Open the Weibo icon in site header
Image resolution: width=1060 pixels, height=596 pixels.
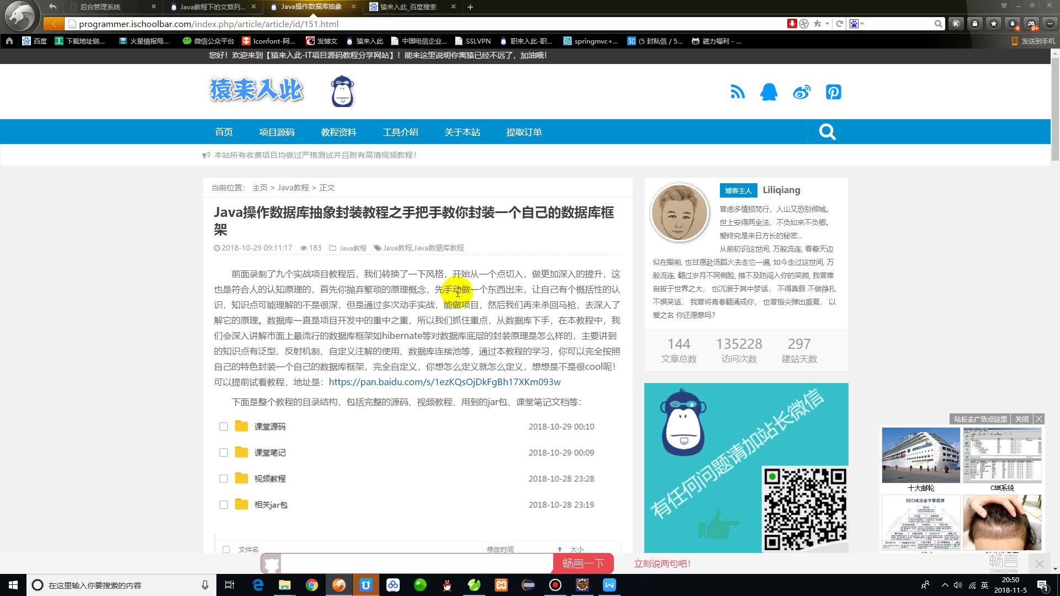click(802, 92)
